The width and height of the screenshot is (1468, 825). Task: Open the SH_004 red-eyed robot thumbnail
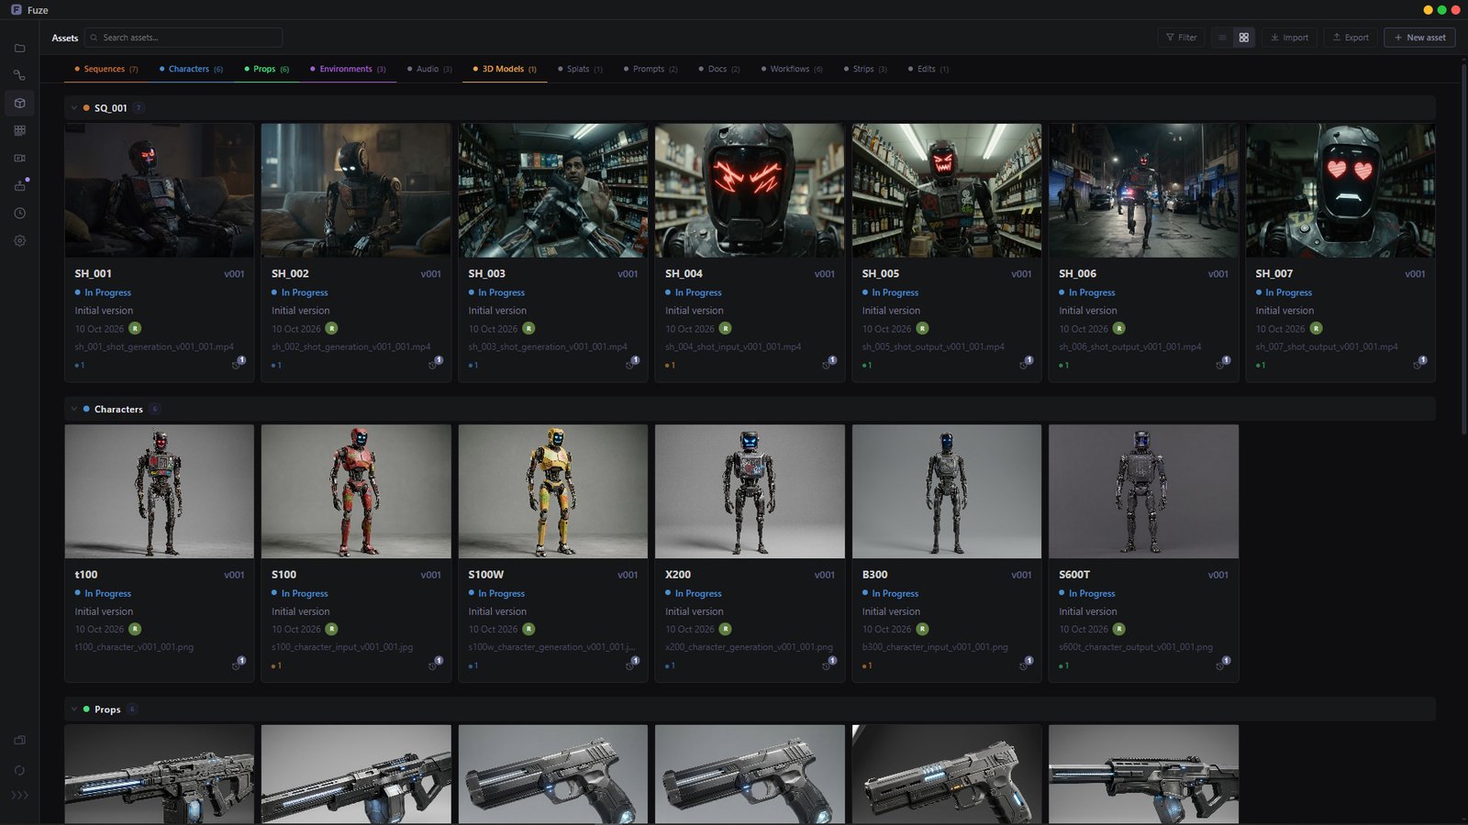point(750,191)
